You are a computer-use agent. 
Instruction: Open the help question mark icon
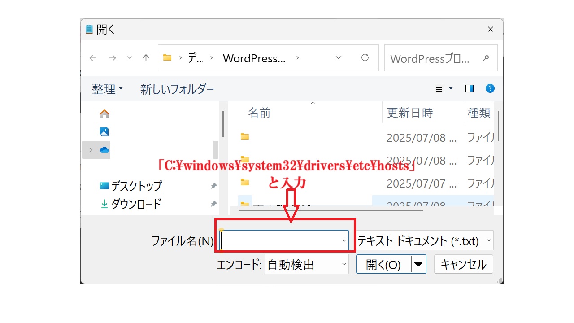point(490,88)
